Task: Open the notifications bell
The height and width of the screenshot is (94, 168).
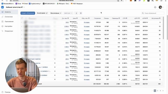Action: click(x=155, y=7)
